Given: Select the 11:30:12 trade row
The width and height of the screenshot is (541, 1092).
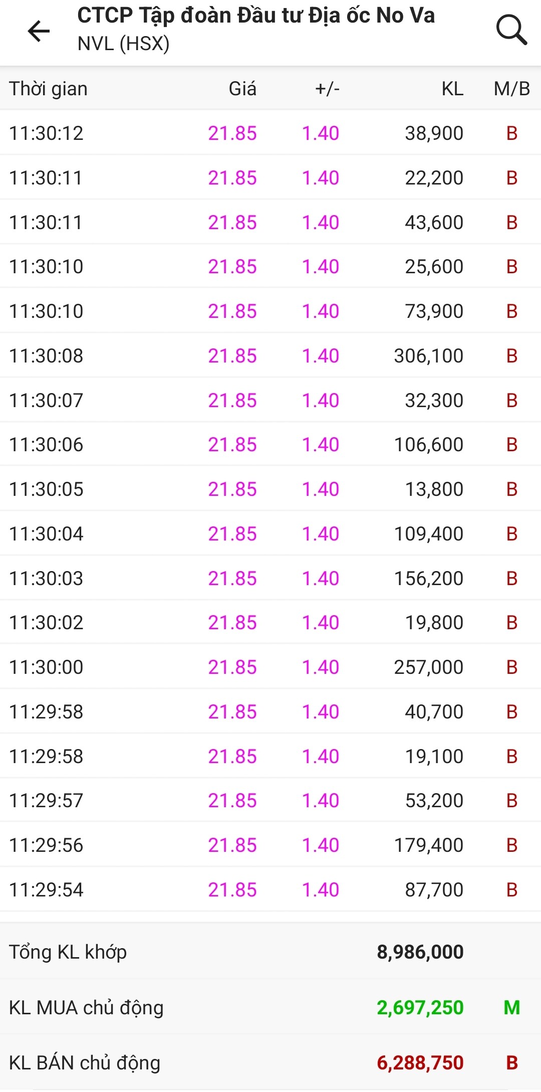Looking at the screenshot, I should coord(270,133).
